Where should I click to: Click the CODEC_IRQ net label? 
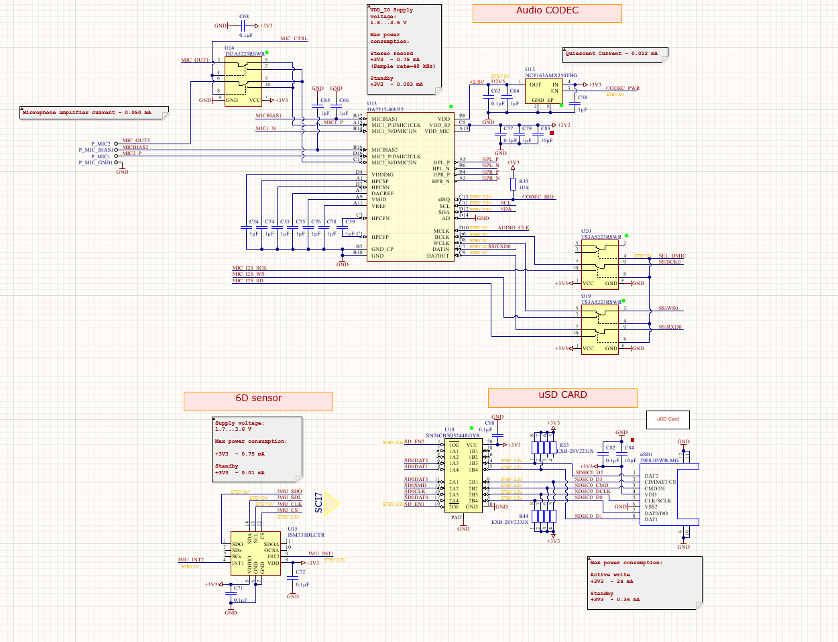click(538, 197)
